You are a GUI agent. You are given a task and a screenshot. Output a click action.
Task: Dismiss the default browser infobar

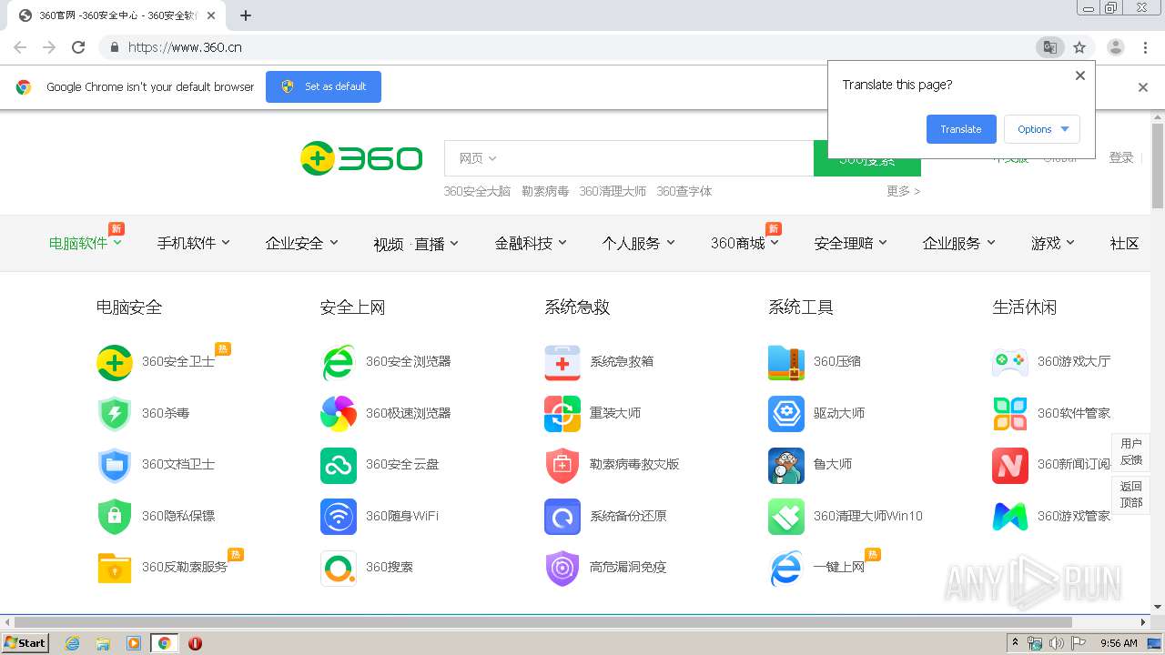(x=1143, y=87)
